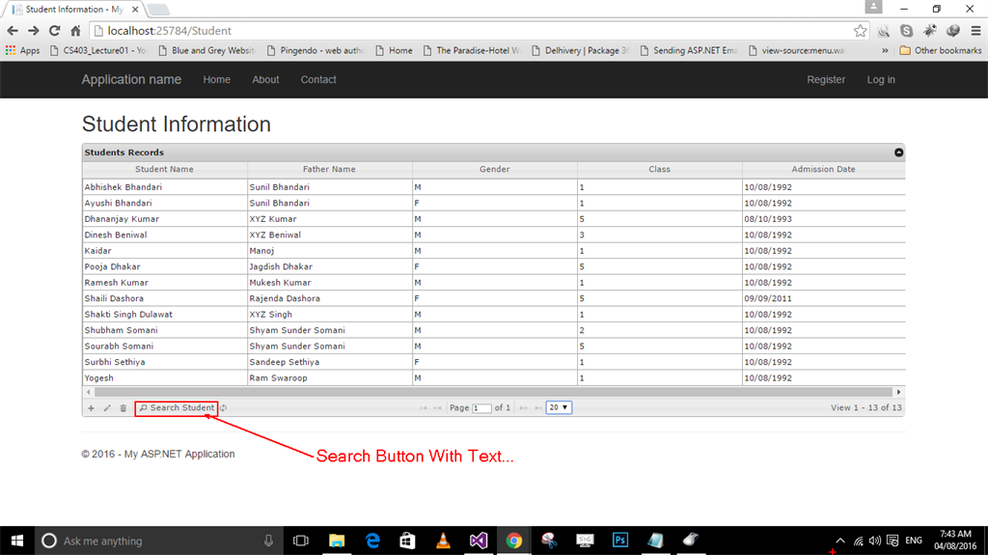Click the Rajenda Dashora father name cell
Screen dimensions: 988x555
tap(330, 298)
